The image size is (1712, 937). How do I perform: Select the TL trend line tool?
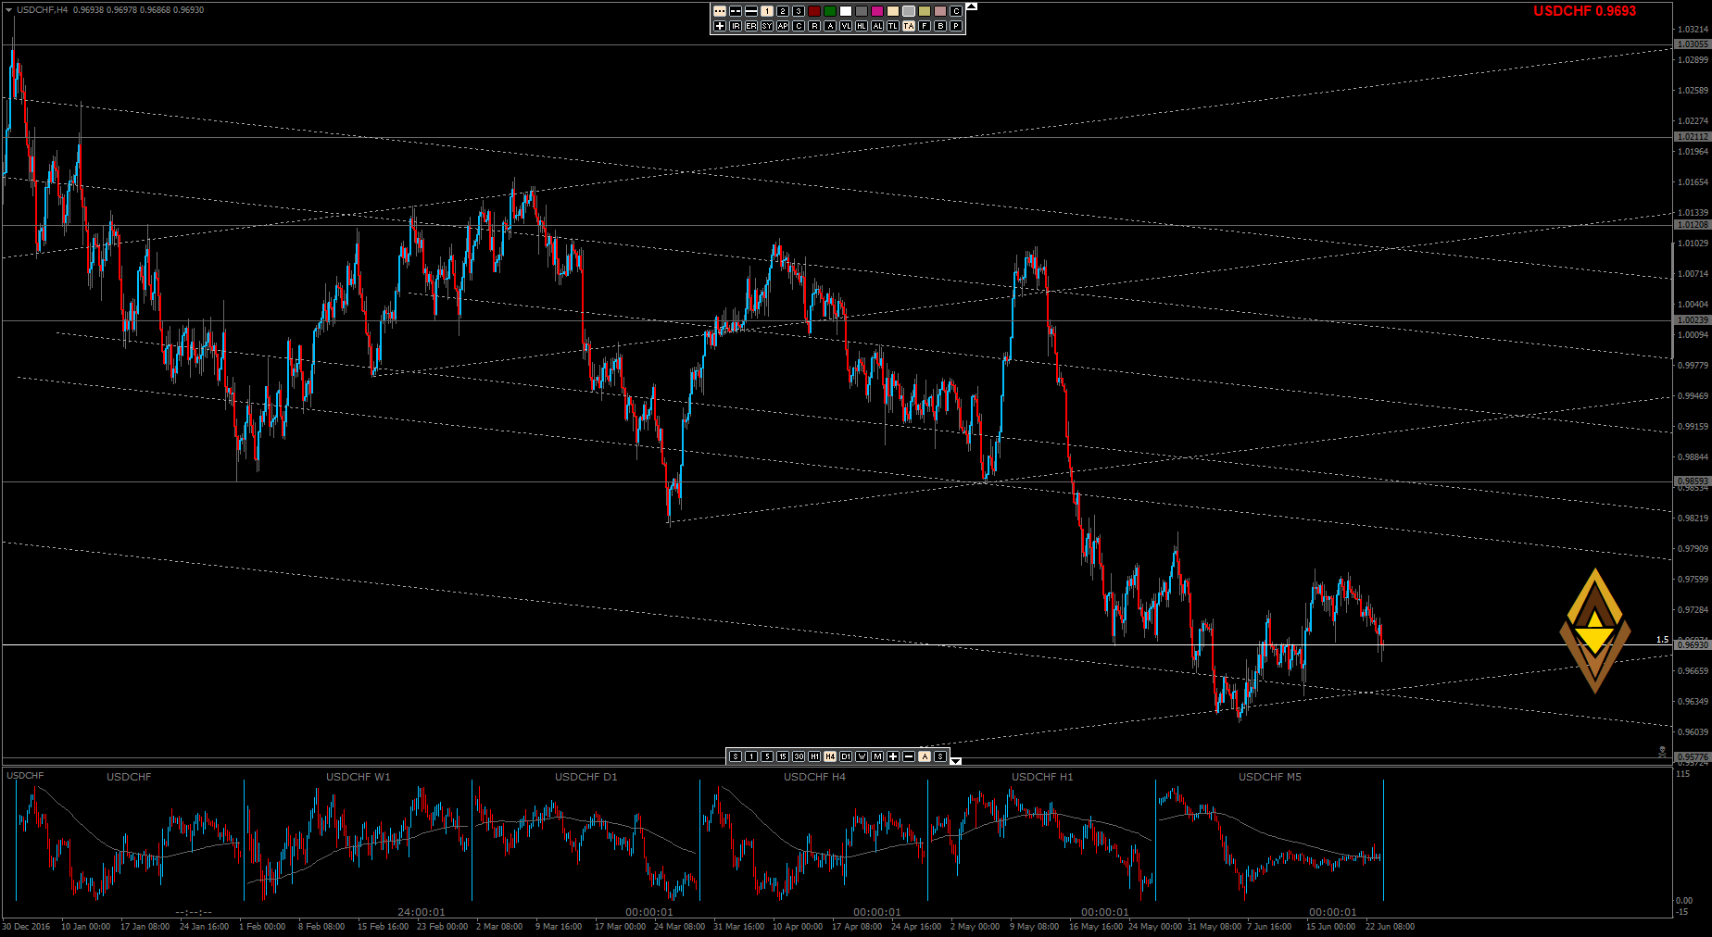click(893, 26)
